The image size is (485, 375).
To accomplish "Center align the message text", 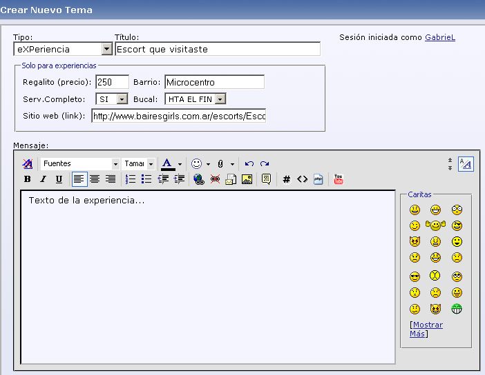I will point(95,179).
